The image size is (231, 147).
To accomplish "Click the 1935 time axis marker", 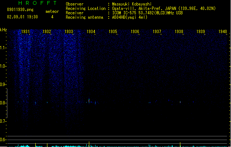I will tap(113, 32).
